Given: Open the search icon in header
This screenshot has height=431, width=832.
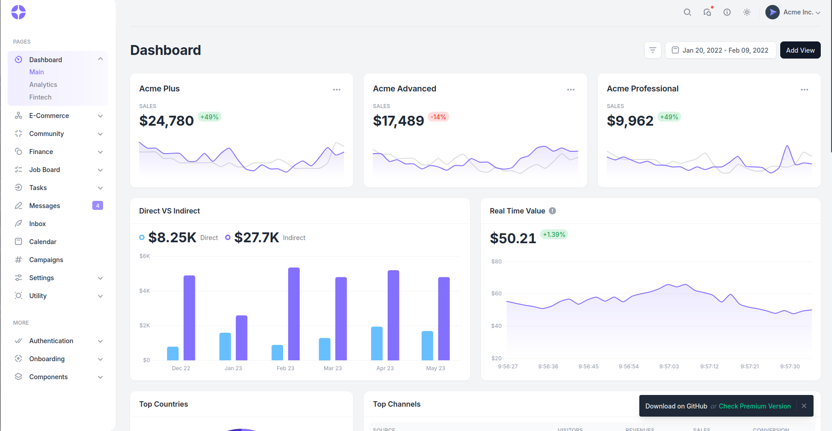Looking at the screenshot, I should pyautogui.click(x=687, y=12).
